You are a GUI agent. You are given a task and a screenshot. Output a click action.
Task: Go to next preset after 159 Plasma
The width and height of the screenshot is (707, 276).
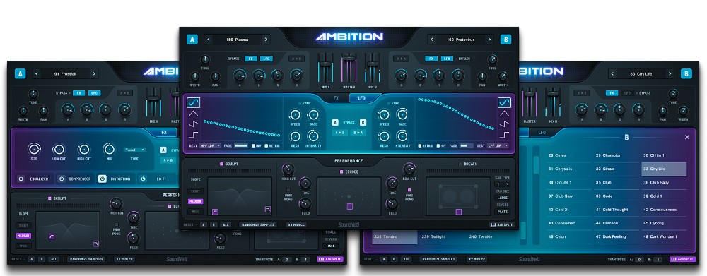click(266, 39)
